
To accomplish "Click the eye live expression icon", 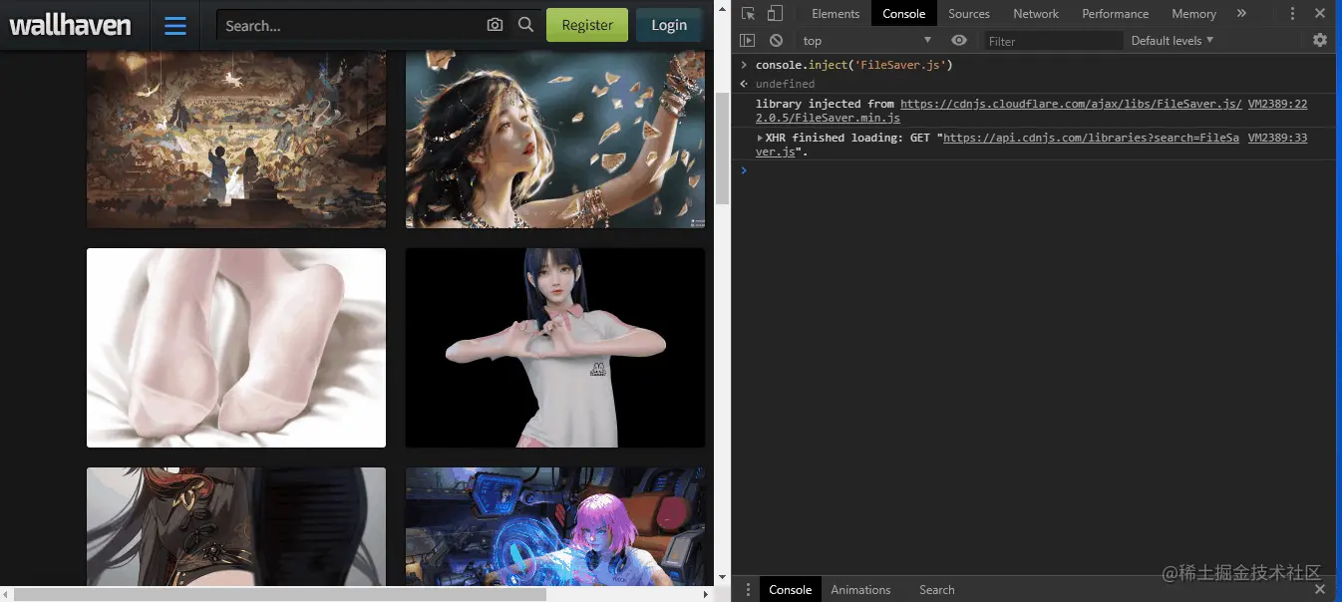I will pyautogui.click(x=959, y=40).
